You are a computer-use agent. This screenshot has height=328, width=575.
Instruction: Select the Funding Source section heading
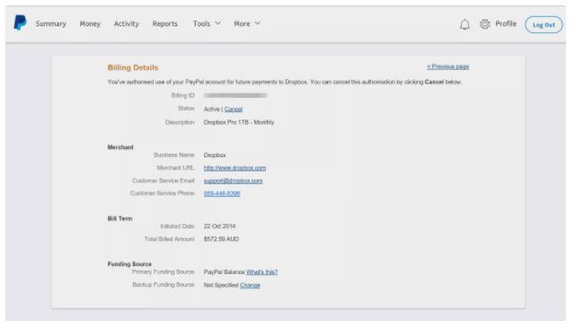click(129, 264)
